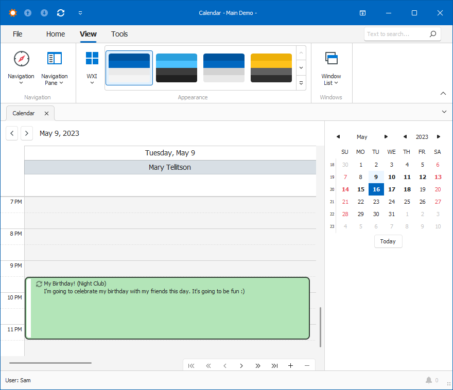Open the Navigation compass dropdown
The image size is (453, 390).
pyautogui.click(x=21, y=68)
